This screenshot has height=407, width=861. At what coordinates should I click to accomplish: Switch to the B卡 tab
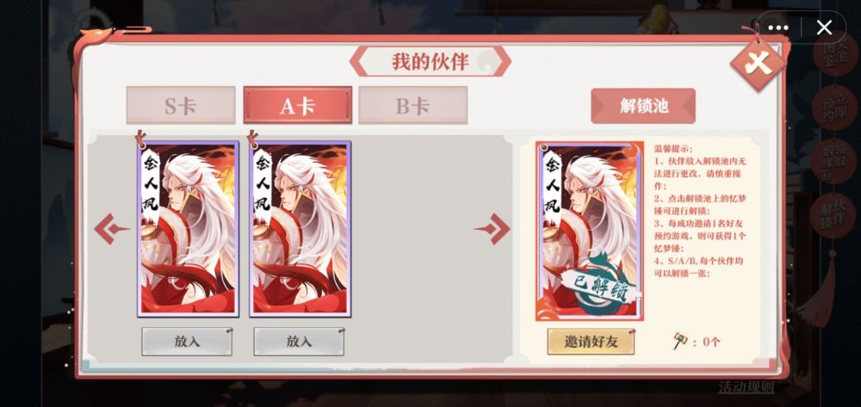point(413,105)
